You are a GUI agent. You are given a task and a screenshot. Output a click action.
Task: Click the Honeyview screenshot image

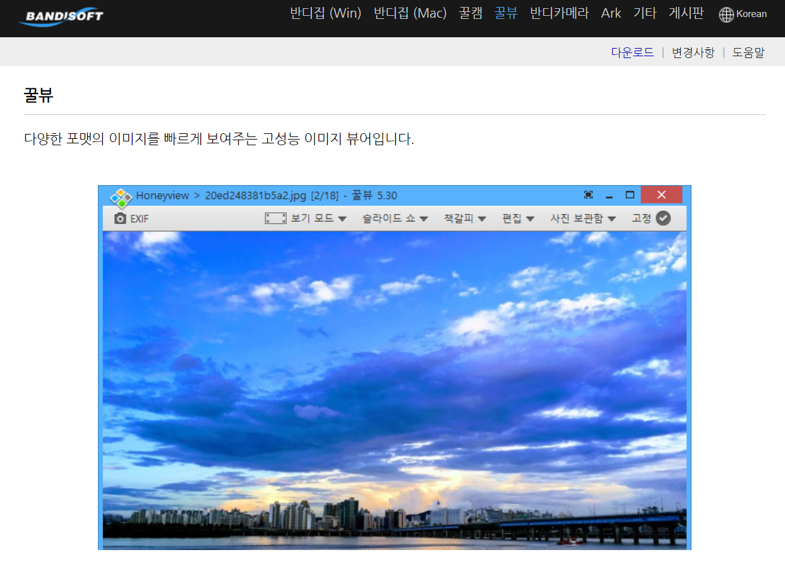tap(395, 368)
